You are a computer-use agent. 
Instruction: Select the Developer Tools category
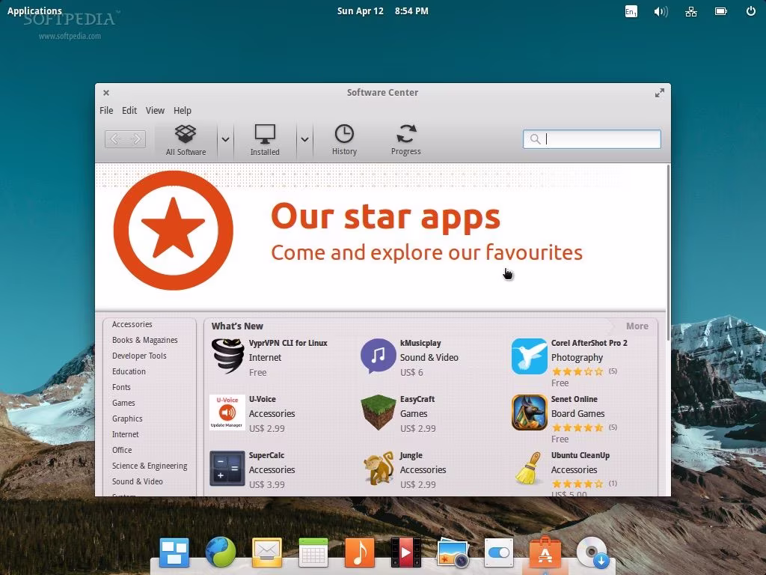tap(139, 356)
